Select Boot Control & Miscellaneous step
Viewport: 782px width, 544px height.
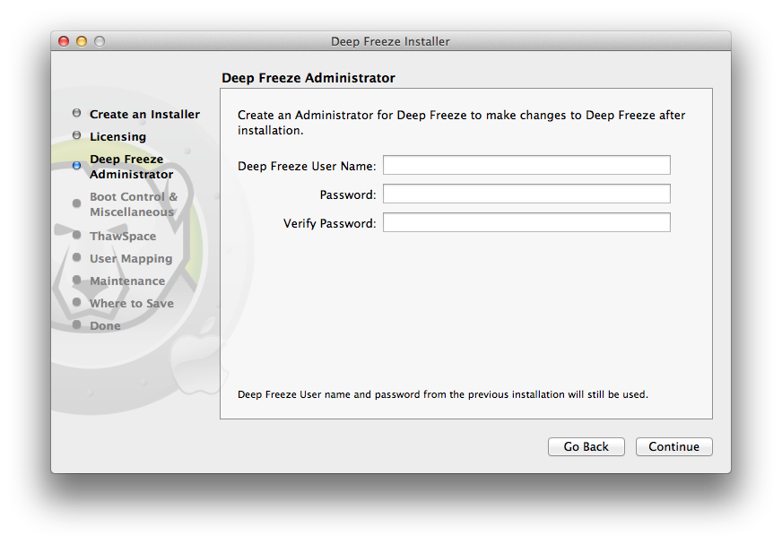133,204
